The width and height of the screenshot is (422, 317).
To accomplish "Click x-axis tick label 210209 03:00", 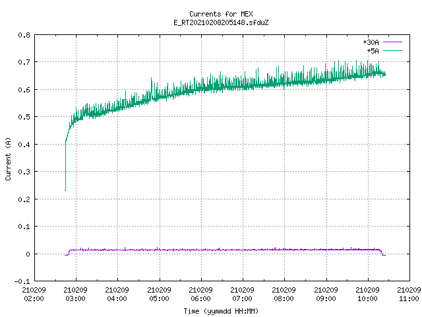I will pyautogui.click(x=75, y=294).
